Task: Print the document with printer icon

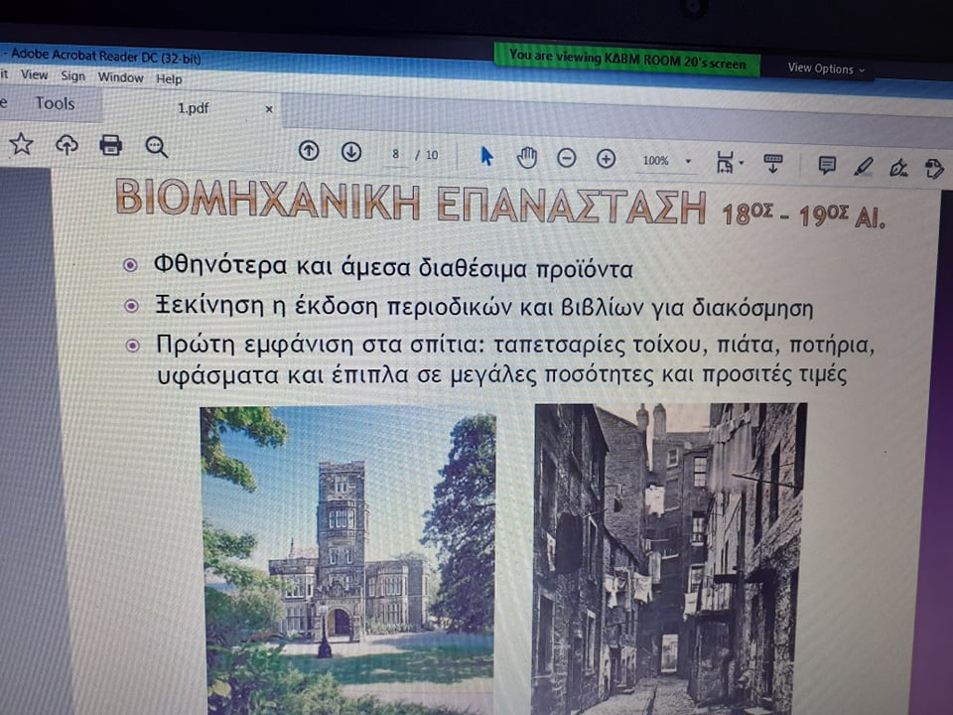Action: [111, 146]
